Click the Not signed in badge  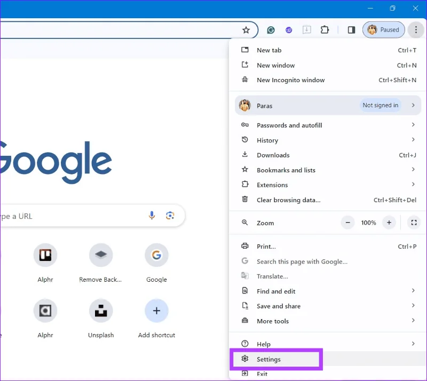381,106
